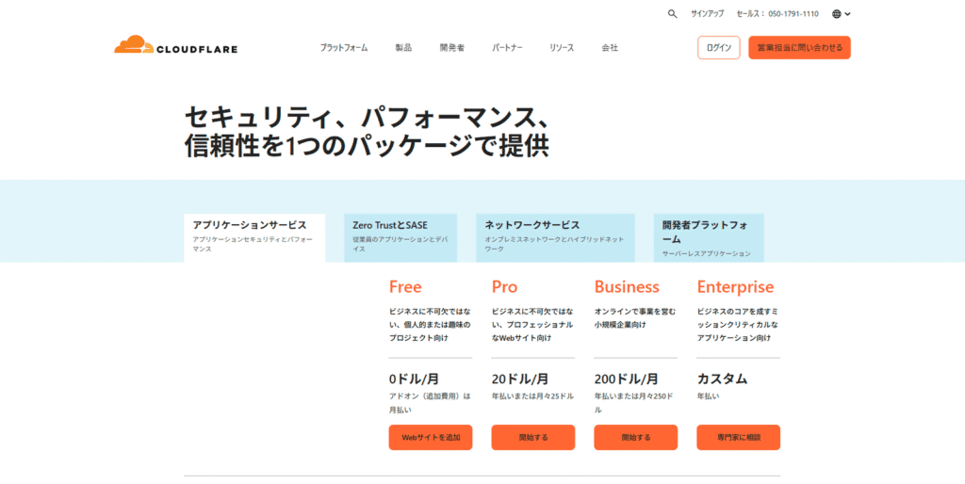Click 開始する button under Pro plan
Image resolution: width=965 pixels, height=484 pixels.
coord(533,437)
